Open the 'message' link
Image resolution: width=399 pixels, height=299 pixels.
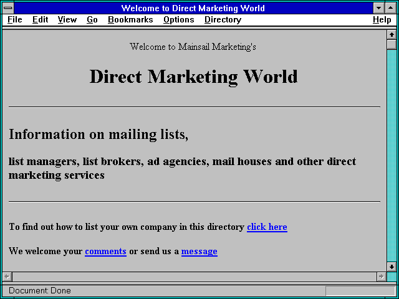199,251
